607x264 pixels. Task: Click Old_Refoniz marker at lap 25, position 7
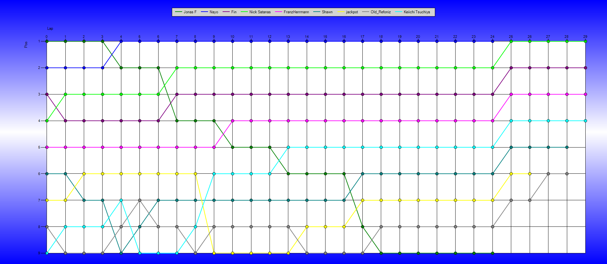click(x=511, y=200)
